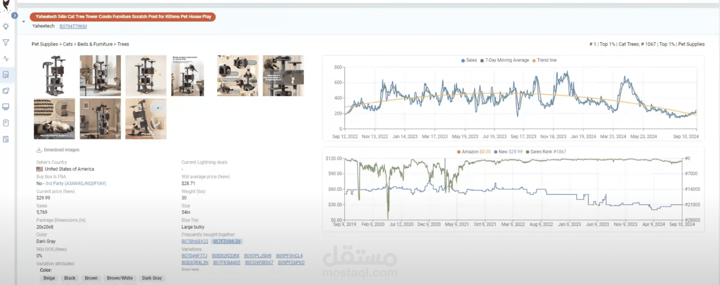Open ASIN link B0794T79KM
Image resolution: width=720 pixels, height=285 pixels.
point(73,26)
